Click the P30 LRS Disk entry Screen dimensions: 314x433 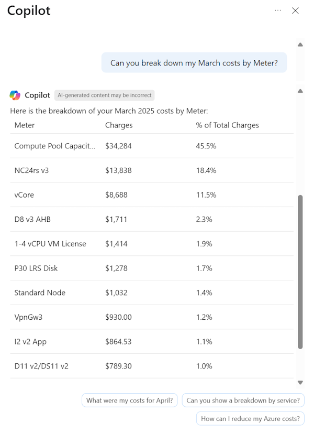coord(36,268)
